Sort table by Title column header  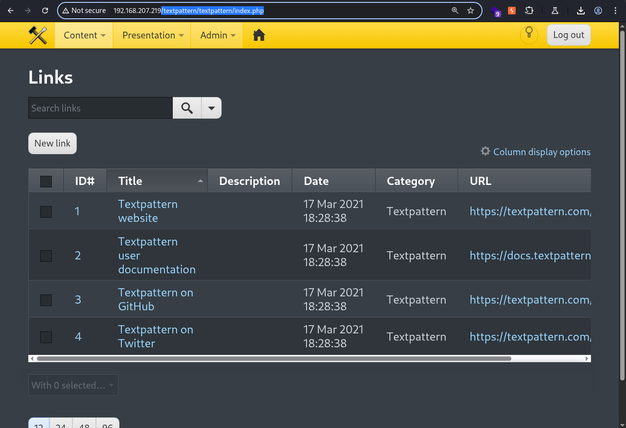tap(157, 181)
